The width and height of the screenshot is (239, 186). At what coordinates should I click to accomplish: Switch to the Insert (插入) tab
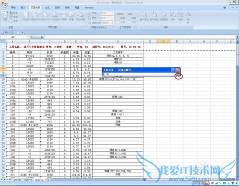pos(23,8)
